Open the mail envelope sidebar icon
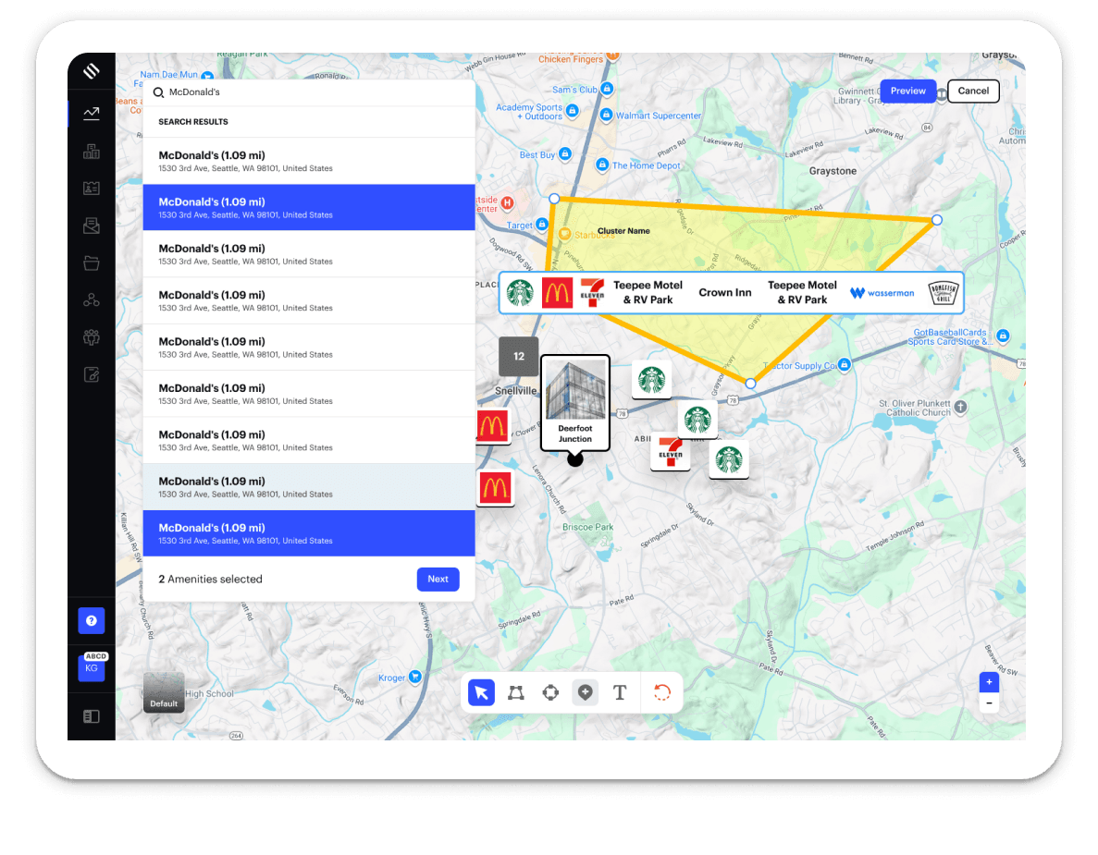The height and width of the screenshot is (855, 1098). click(91, 226)
